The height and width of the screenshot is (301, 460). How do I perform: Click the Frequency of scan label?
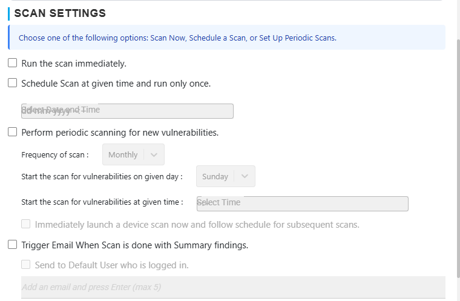click(x=55, y=154)
